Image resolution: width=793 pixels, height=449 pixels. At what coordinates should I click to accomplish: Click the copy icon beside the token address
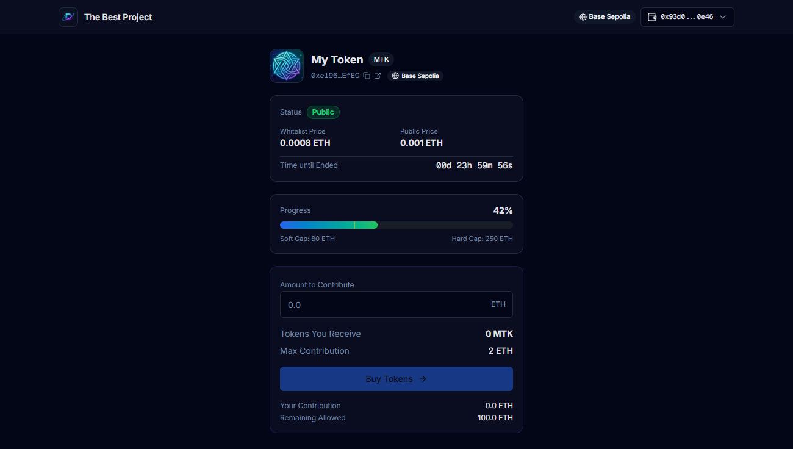[x=367, y=76]
